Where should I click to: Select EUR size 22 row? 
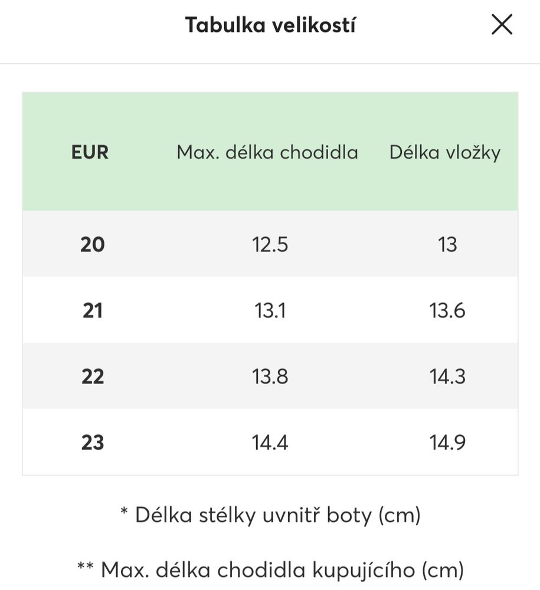[93, 376]
